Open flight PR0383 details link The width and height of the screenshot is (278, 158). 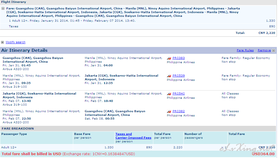tap(178, 58)
